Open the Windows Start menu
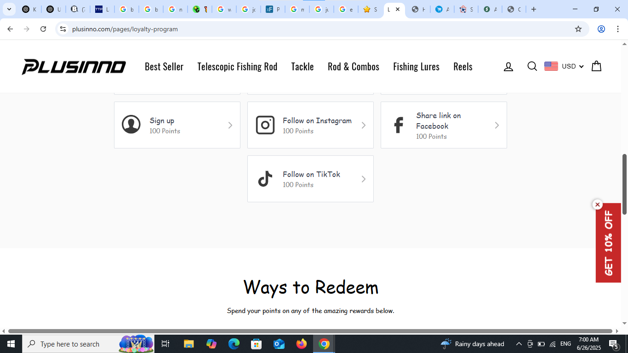This screenshot has width=628, height=353. tap(11, 344)
